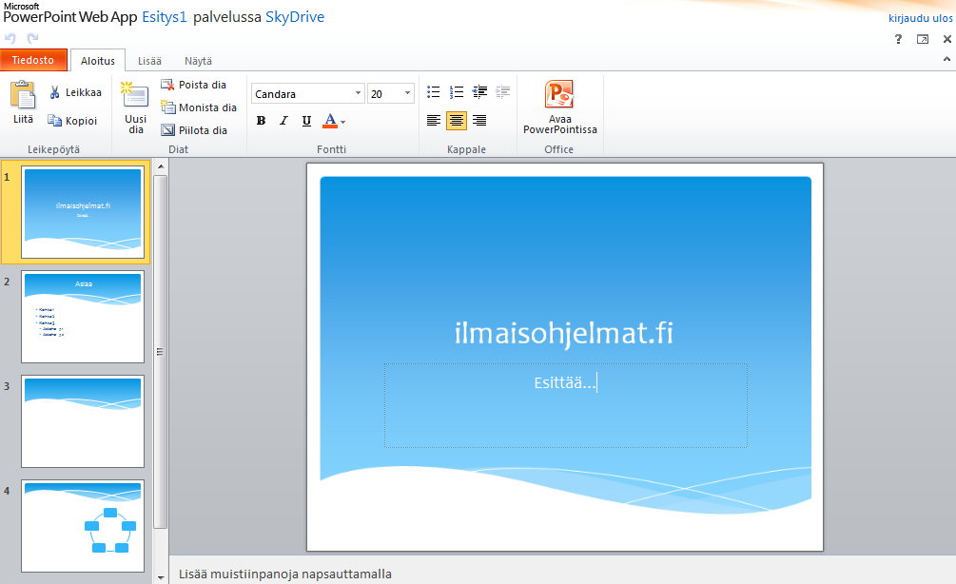Collapse the ribbon with the chevron
Screen dimensions: 956x584
(946, 59)
